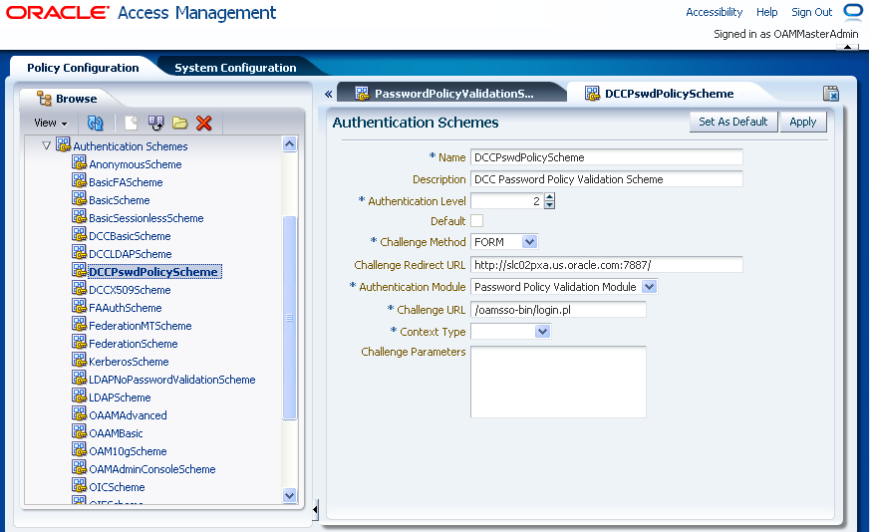This screenshot has width=870, height=532.
Task: Click the Description input field
Action: 607,179
